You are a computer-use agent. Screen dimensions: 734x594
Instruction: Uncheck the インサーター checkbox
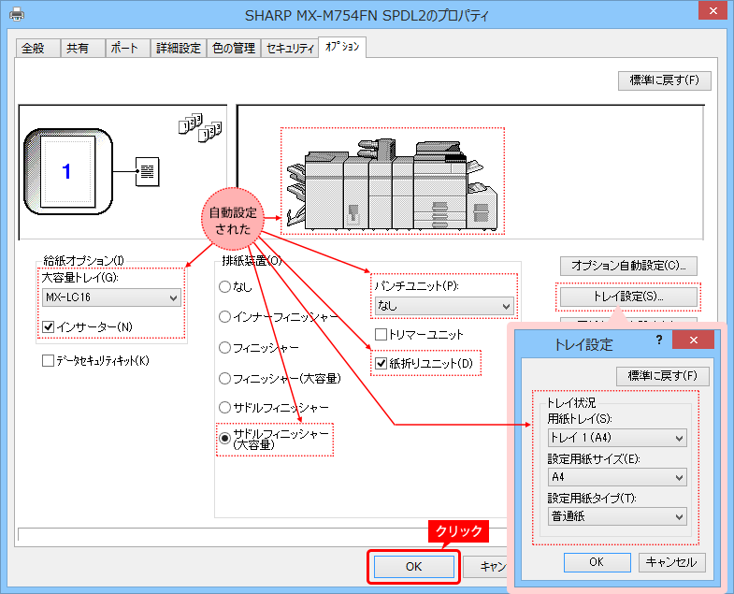(49, 326)
